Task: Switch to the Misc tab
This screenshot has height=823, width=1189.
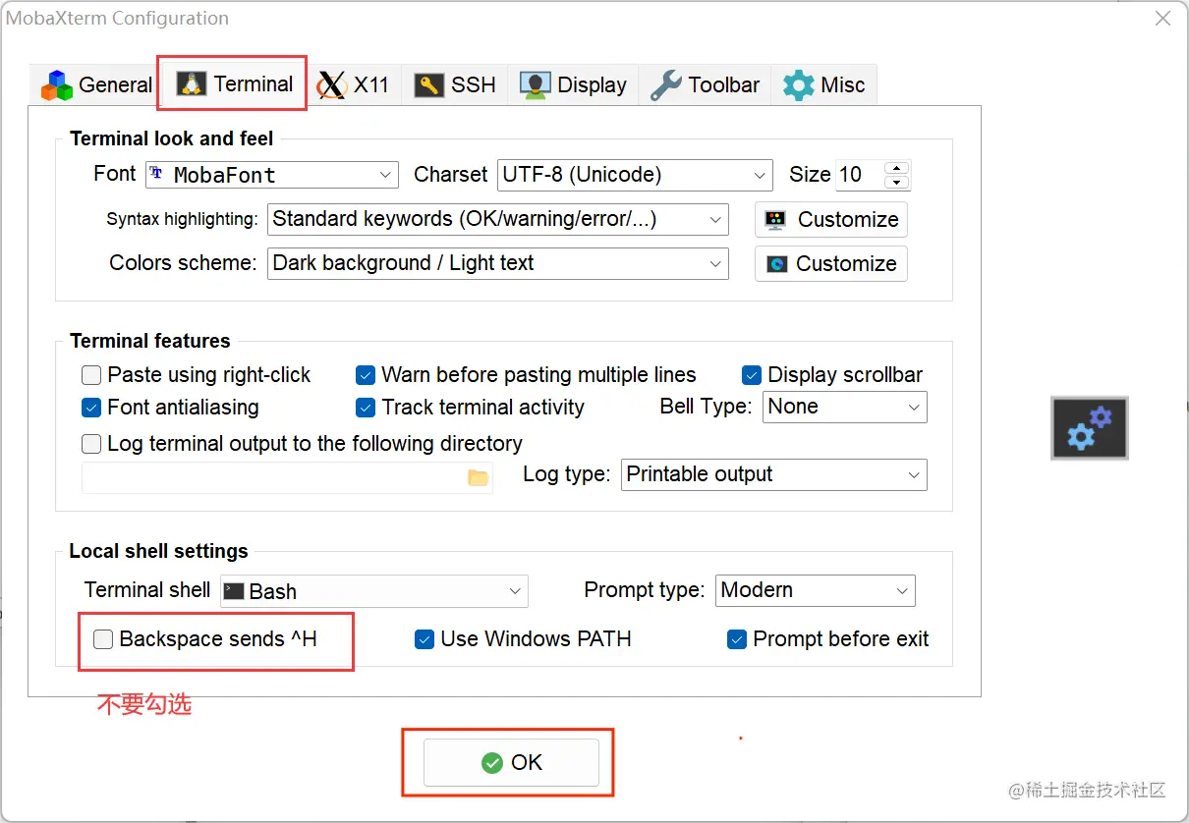Action: 823,84
